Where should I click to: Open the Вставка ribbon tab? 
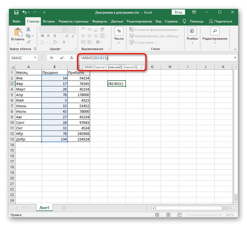point(49,21)
